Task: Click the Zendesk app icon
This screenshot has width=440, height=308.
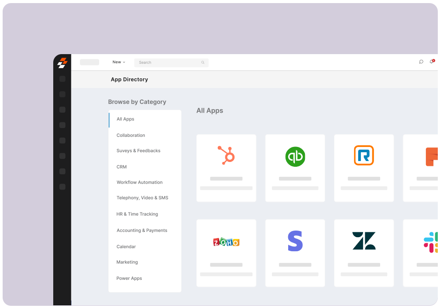Action: [x=364, y=241]
